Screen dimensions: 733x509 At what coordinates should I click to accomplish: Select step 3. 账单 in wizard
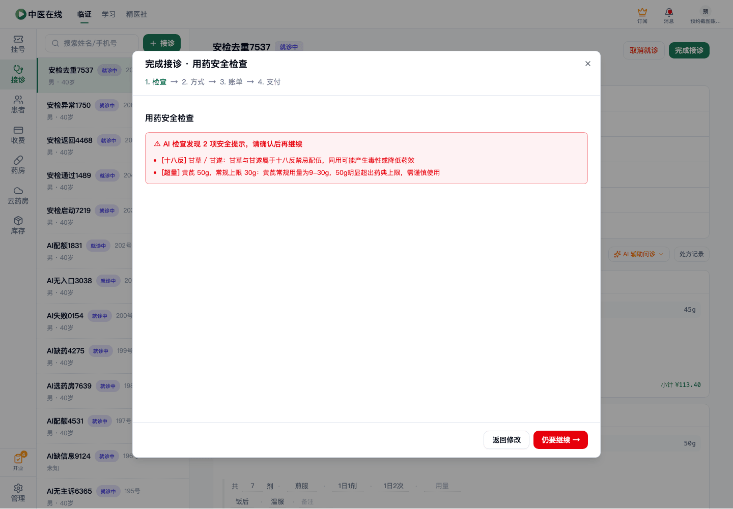pyautogui.click(x=231, y=82)
